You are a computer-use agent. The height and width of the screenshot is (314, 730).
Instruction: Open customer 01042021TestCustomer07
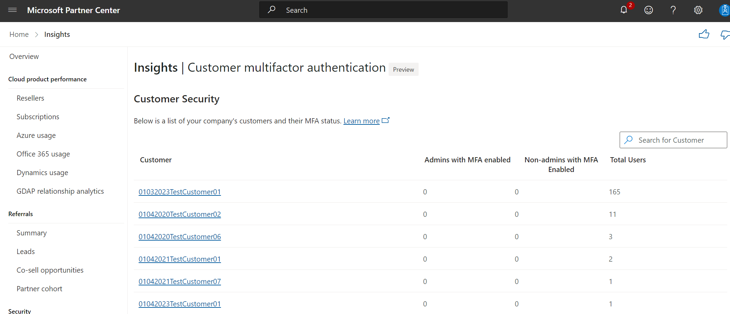pyautogui.click(x=180, y=282)
